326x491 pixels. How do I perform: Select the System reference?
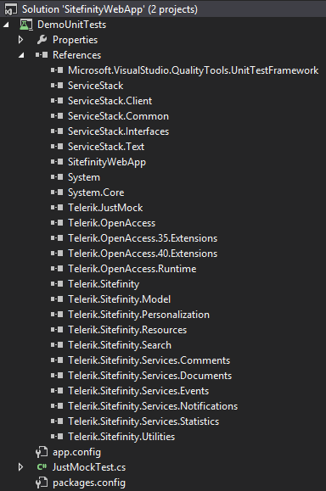(84, 177)
